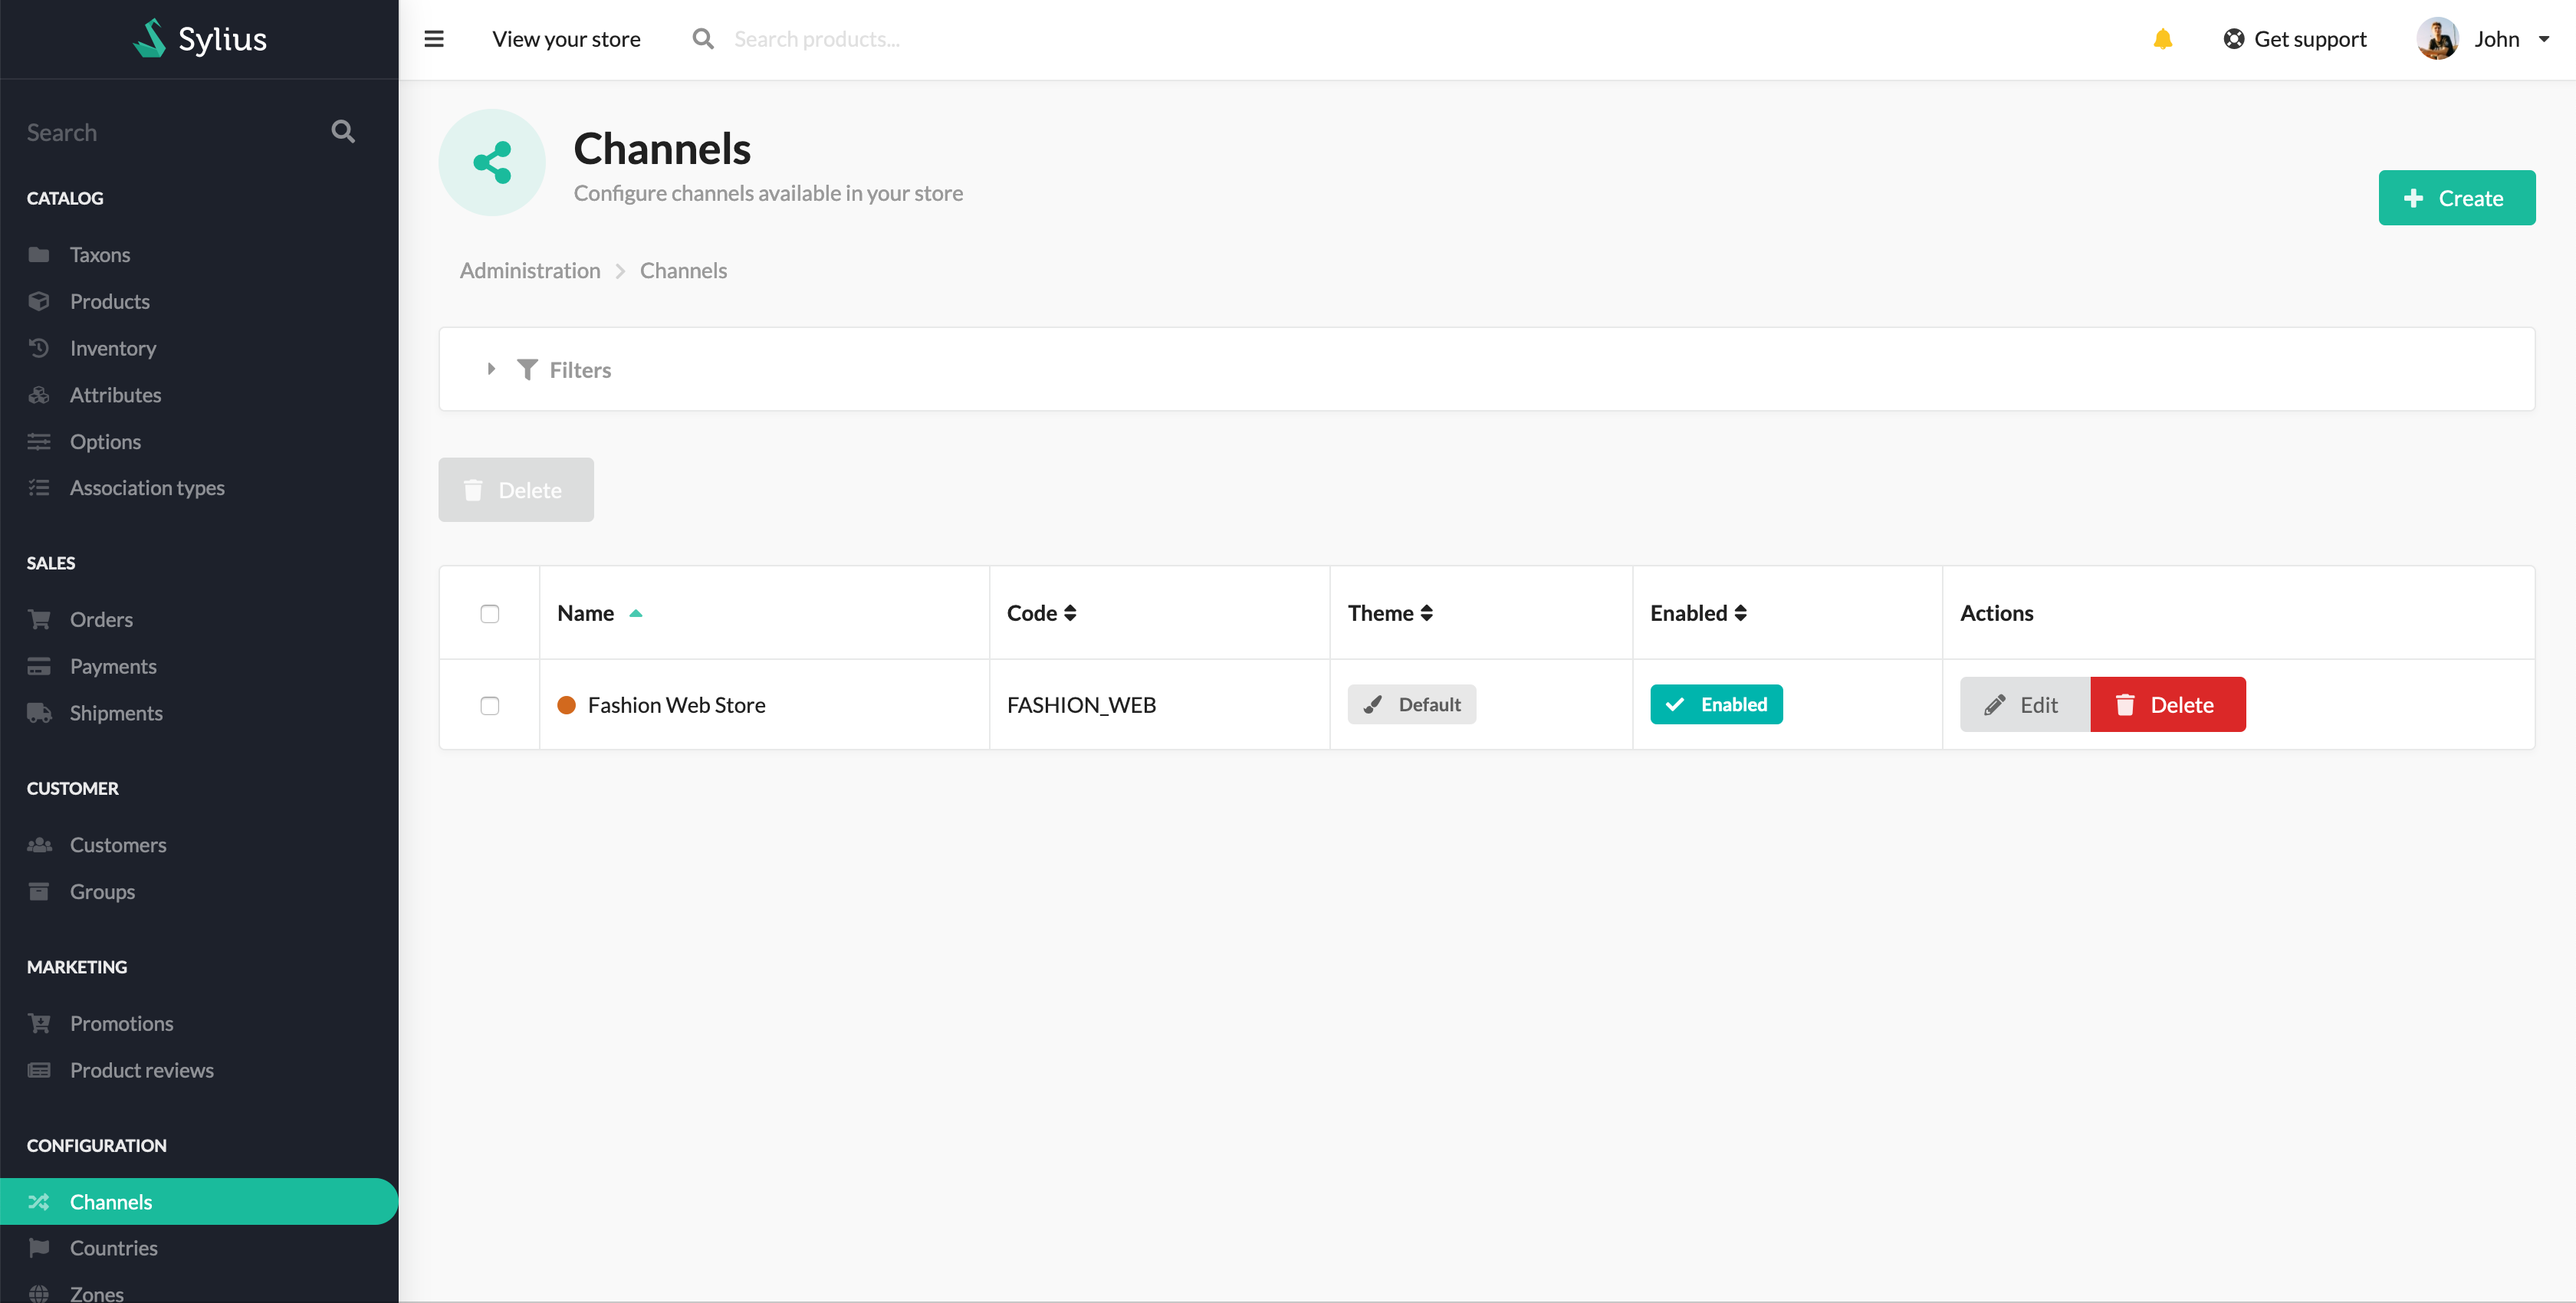Expand the Filters panel arrow
This screenshot has width=2576, height=1303.
click(491, 369)
